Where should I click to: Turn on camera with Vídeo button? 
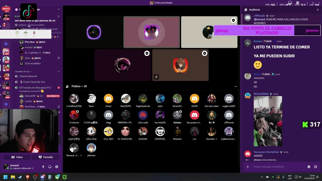[x=17, y=157]
